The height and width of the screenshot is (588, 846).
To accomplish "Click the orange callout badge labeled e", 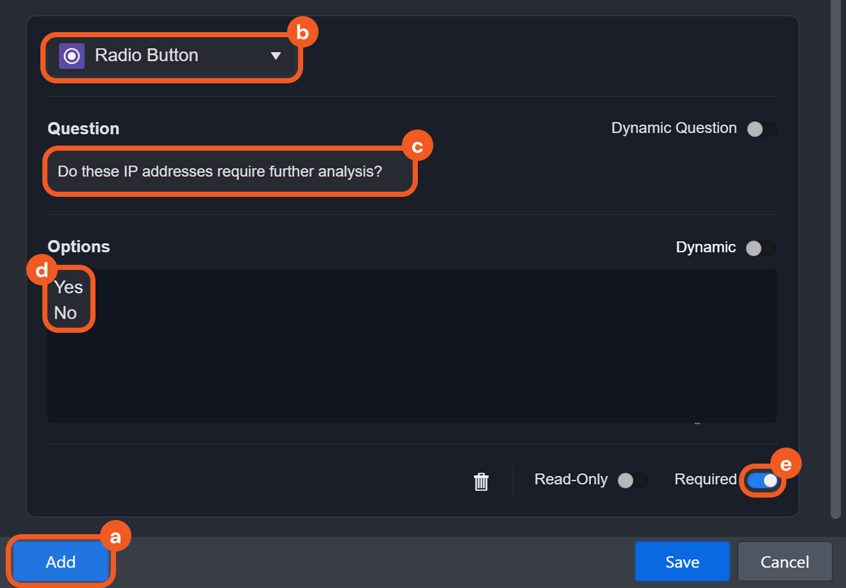I will [786, 464].
